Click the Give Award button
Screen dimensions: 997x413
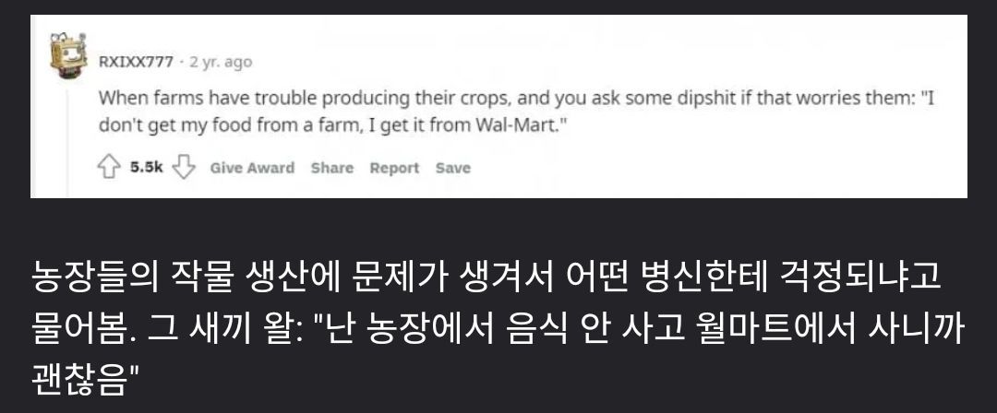[x=252, y=168]
